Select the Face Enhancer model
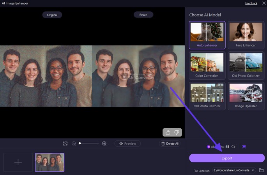The image size is (267, 175). click(246, 35)
